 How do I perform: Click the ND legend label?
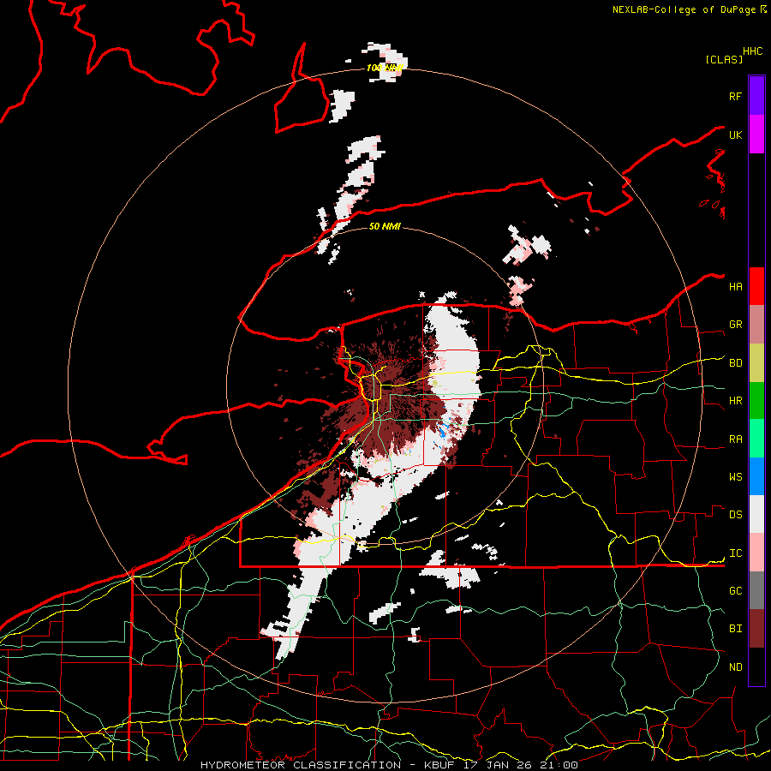tap(735, 667)
